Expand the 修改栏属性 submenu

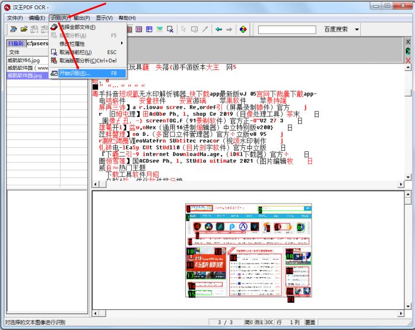tap(88, 44)
